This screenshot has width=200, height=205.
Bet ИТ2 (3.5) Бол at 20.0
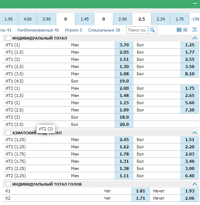[x=124, y=124]
